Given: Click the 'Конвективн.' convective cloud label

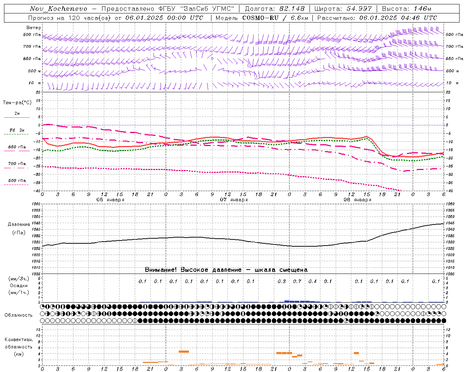Looking at the screenshot, I should [19, 340].
